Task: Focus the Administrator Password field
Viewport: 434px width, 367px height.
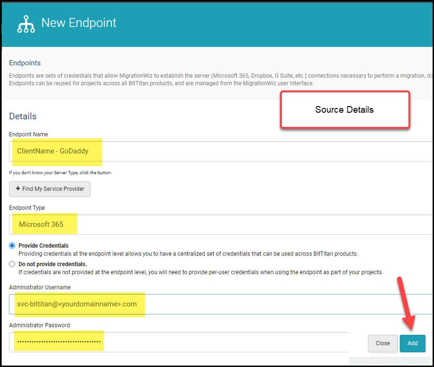Action: (x=179, y=342)
